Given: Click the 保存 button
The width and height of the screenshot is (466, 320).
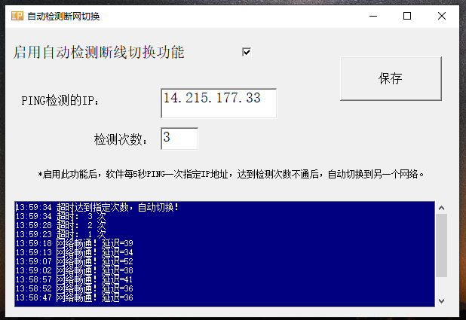Looking at the screenshot, I should click(x=391, y=78).
